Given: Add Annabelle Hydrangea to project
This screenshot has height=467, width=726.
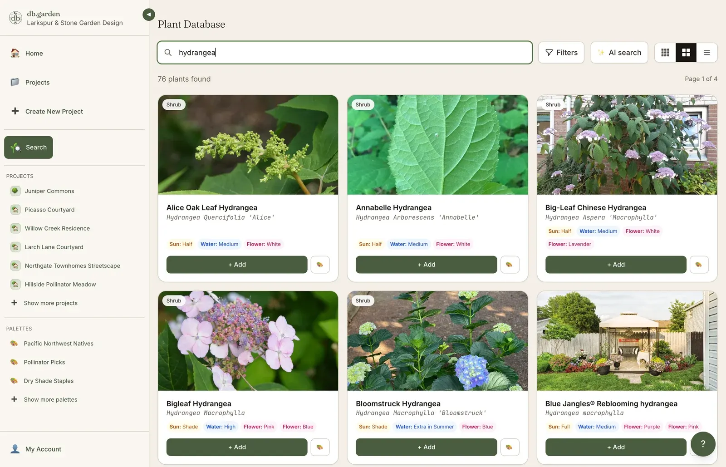Looking at the screenshot, I should click(x=427, y=265).
